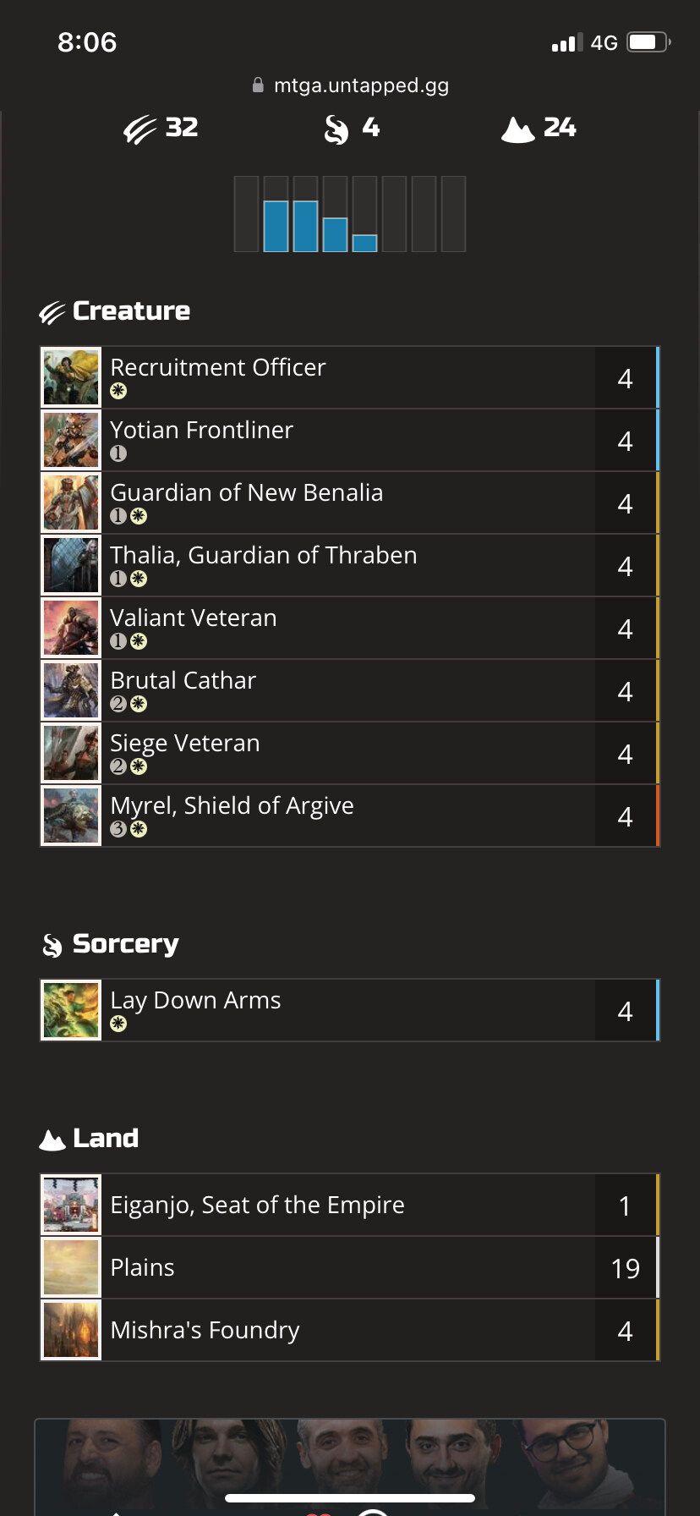Switch to the mana curve chart area
Viewport: 700px width, 1516px height.
click(350, 214)
